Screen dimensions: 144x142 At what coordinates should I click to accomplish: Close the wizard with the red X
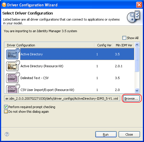point(139,5)
